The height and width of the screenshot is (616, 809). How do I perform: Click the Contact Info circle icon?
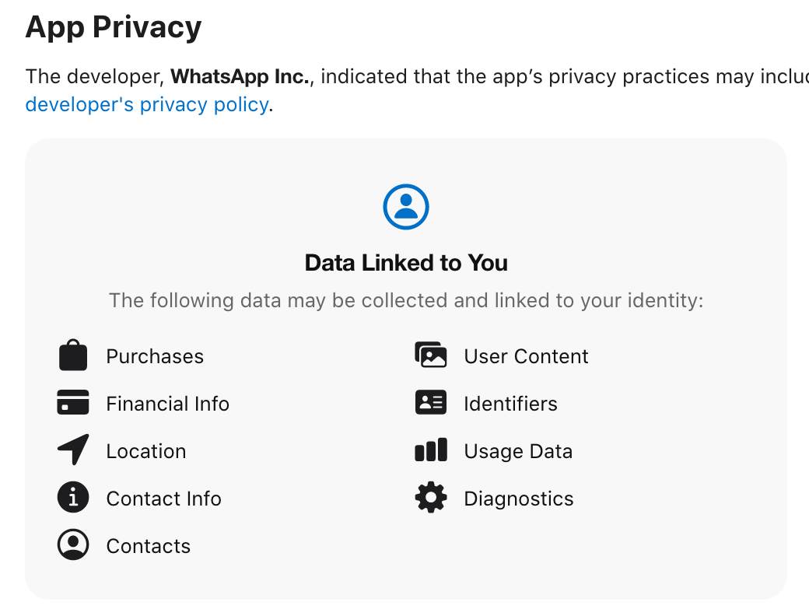click(x=73, y=497)
